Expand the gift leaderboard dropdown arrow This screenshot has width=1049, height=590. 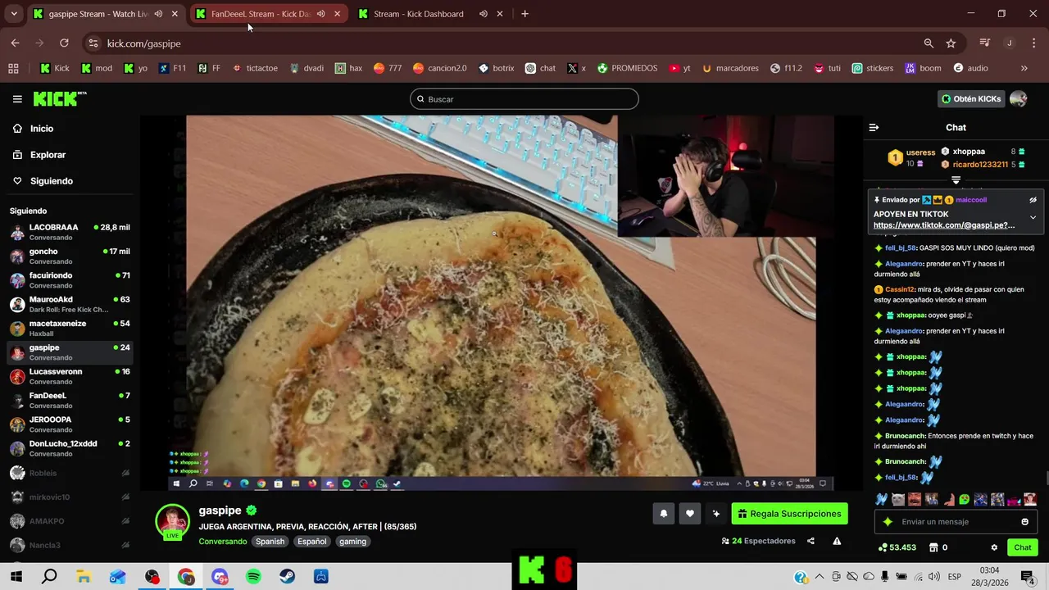[956, 179]
